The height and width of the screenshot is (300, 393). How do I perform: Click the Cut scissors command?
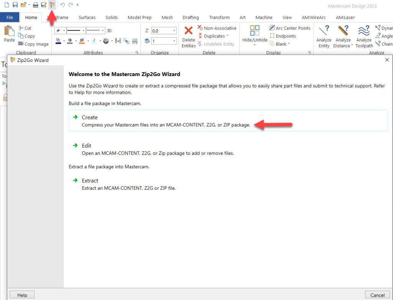click(25, 28)
